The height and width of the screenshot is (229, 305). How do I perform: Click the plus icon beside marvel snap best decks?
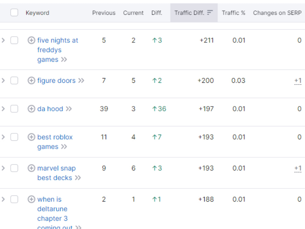(x=31, y=168)
